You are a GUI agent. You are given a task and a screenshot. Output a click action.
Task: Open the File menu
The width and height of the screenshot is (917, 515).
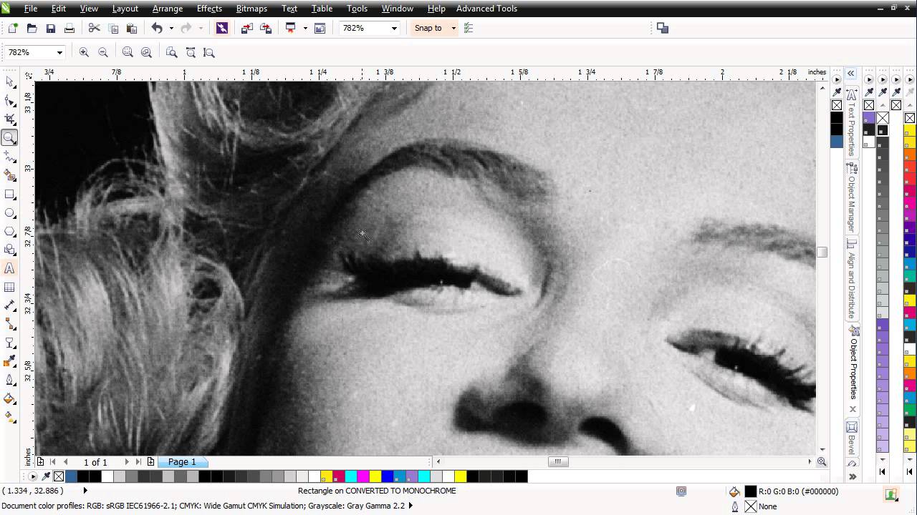(31, 9)
